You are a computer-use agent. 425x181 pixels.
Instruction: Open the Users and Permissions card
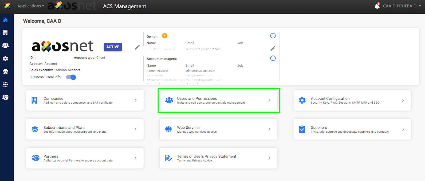218,100
